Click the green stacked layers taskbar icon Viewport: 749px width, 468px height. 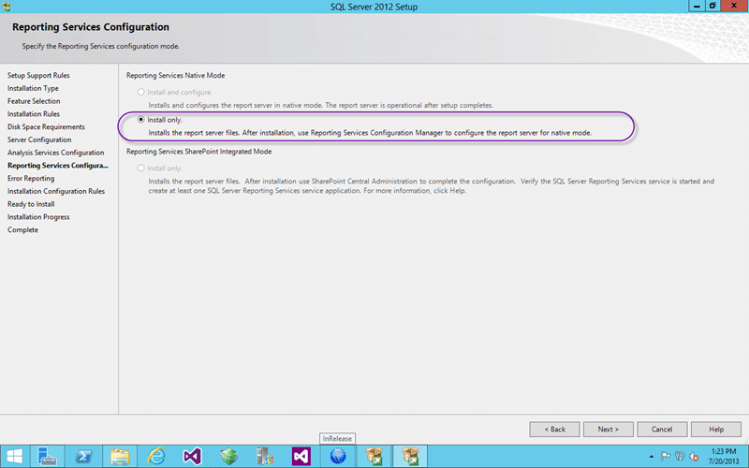pyautogui.click(x=228, y=457)
